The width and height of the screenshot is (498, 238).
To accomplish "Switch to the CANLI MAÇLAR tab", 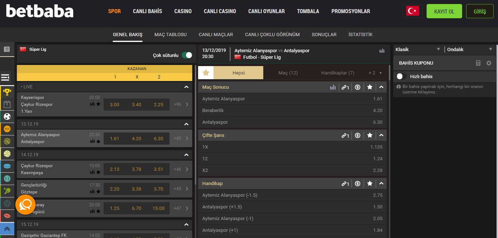I will point(216,35).
